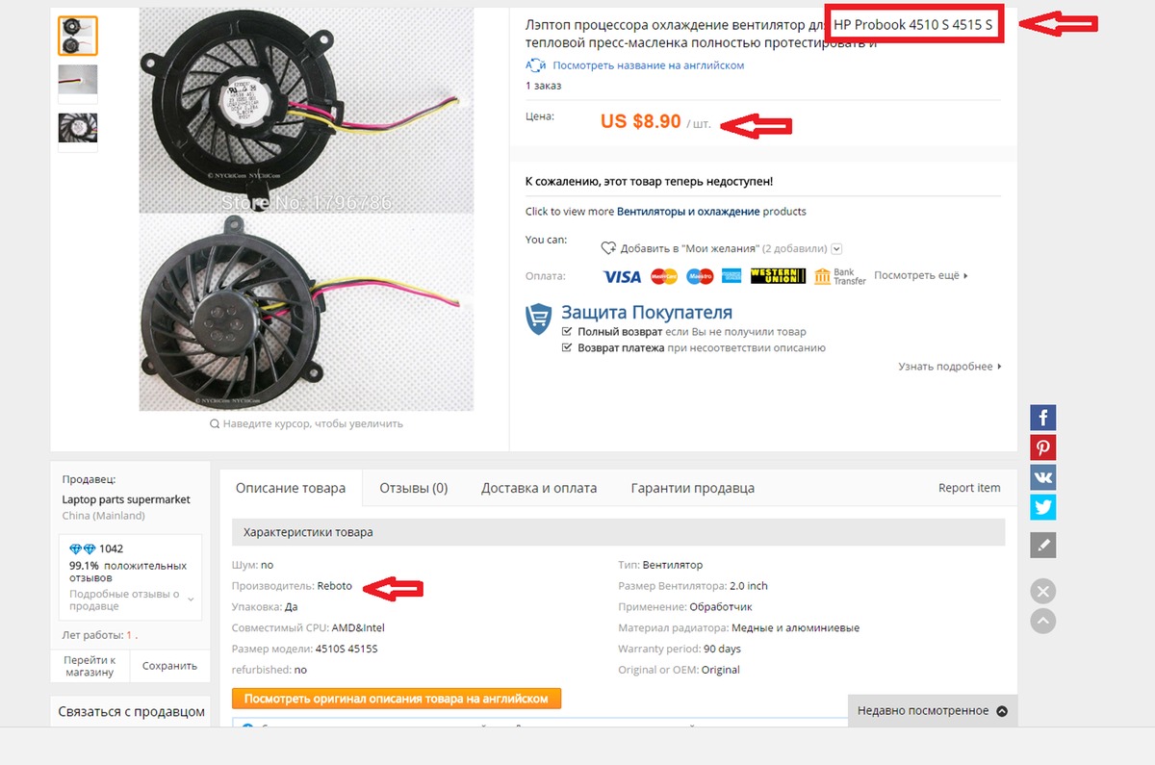Click the scroll-to-top arrow icon
This screenshot has width=1155, height=765.
(1043, 621)
